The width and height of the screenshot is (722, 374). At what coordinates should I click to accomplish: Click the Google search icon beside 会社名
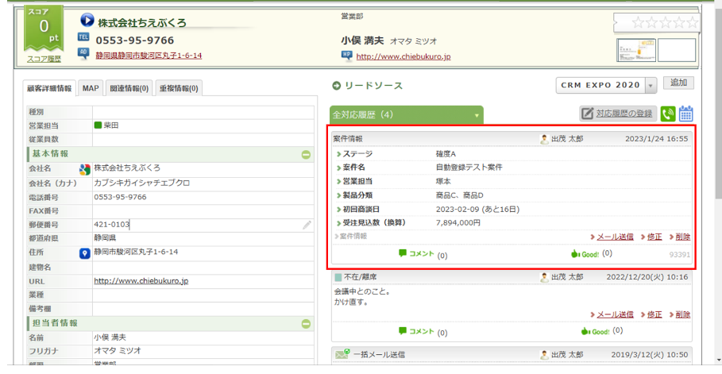click(x=85, y=168)
